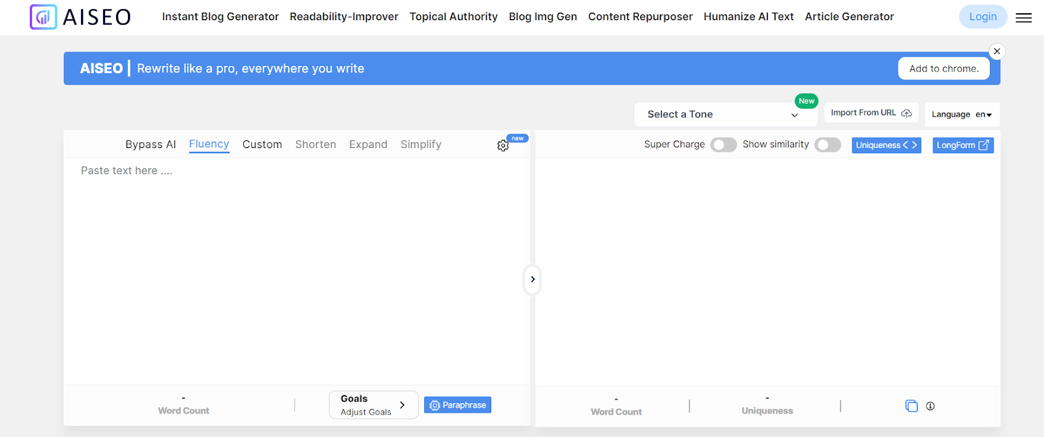
Task: Click the green New badge on tone selector
Action: point(806,101)
